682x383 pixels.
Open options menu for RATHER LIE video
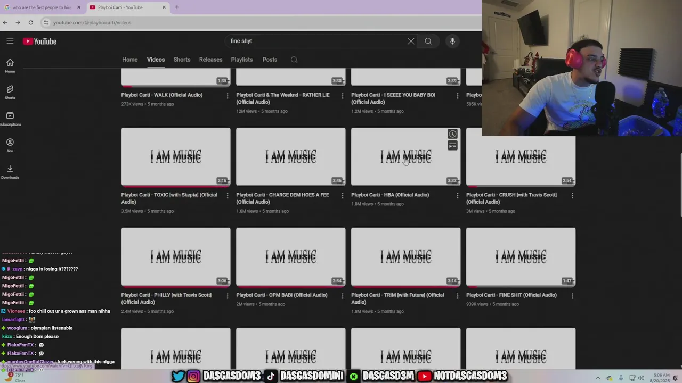[x=343, y=96]
